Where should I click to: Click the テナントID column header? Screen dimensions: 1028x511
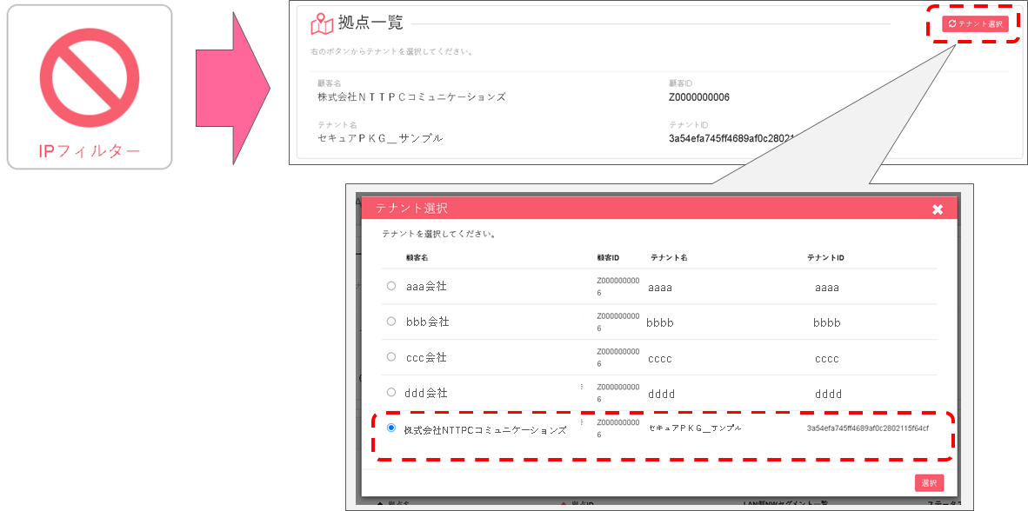824,257
